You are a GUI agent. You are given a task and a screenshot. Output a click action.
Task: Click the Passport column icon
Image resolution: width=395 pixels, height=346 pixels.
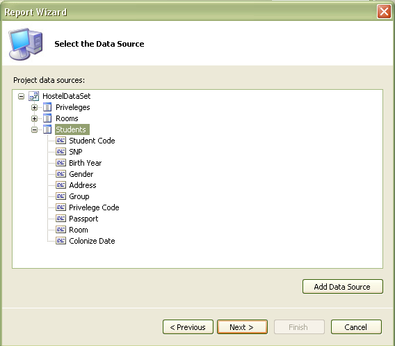61,219
